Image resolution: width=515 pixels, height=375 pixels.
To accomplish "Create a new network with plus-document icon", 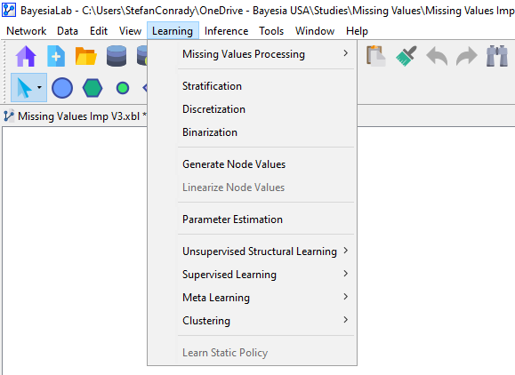I will pyautogui.click(x=56, y=57).
